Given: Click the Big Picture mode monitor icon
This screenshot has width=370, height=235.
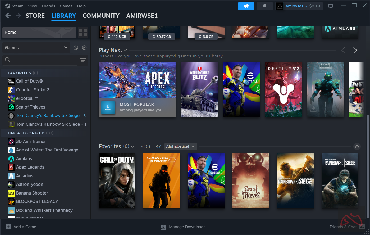Looking at the screenshot, I should (x=330, y=6).
